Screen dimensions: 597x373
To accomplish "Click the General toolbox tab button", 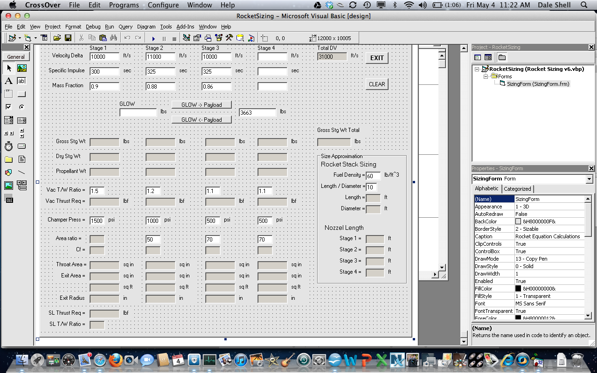I will coord(16,57).
